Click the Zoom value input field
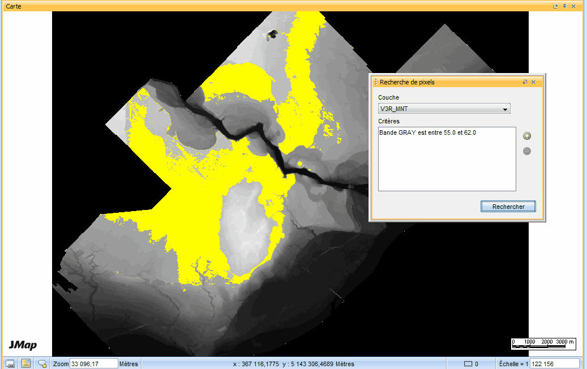Screen dimensions: 587x369 point(93,363)
